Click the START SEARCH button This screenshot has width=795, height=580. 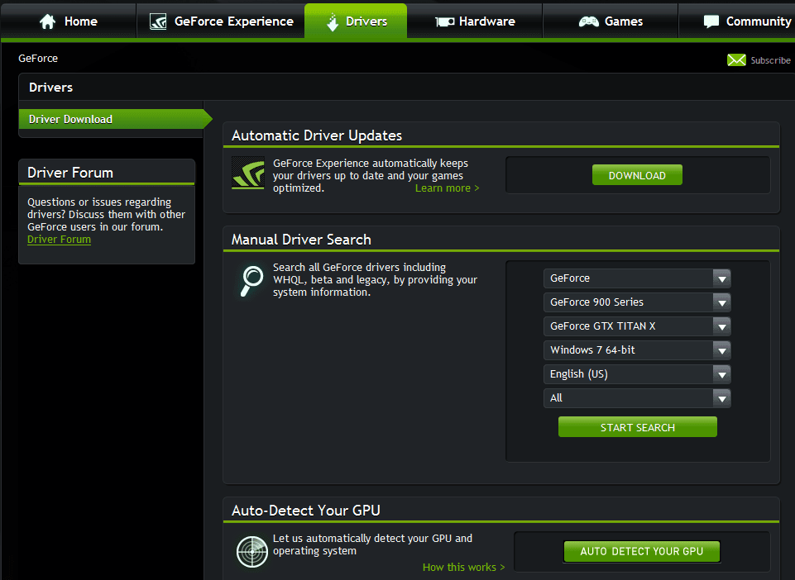(x=637, y=426)
